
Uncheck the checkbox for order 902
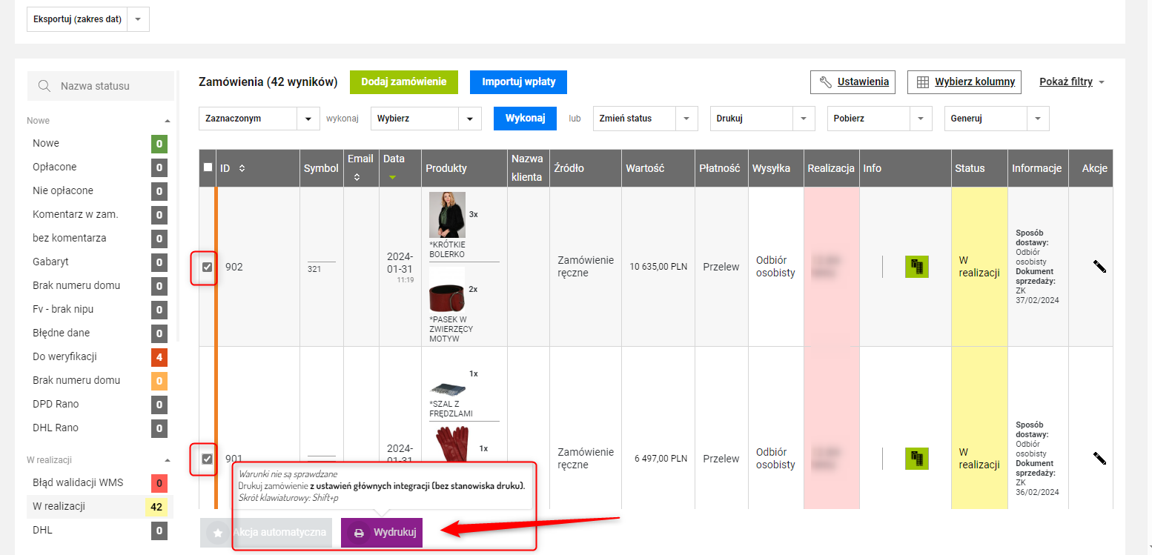(208, 267)
